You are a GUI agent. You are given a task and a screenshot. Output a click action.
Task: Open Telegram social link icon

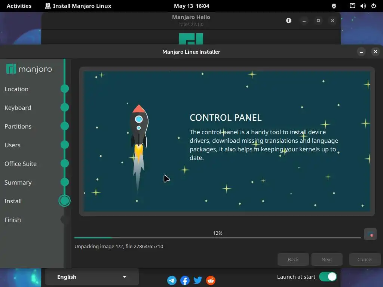click(x=172, y=280)
